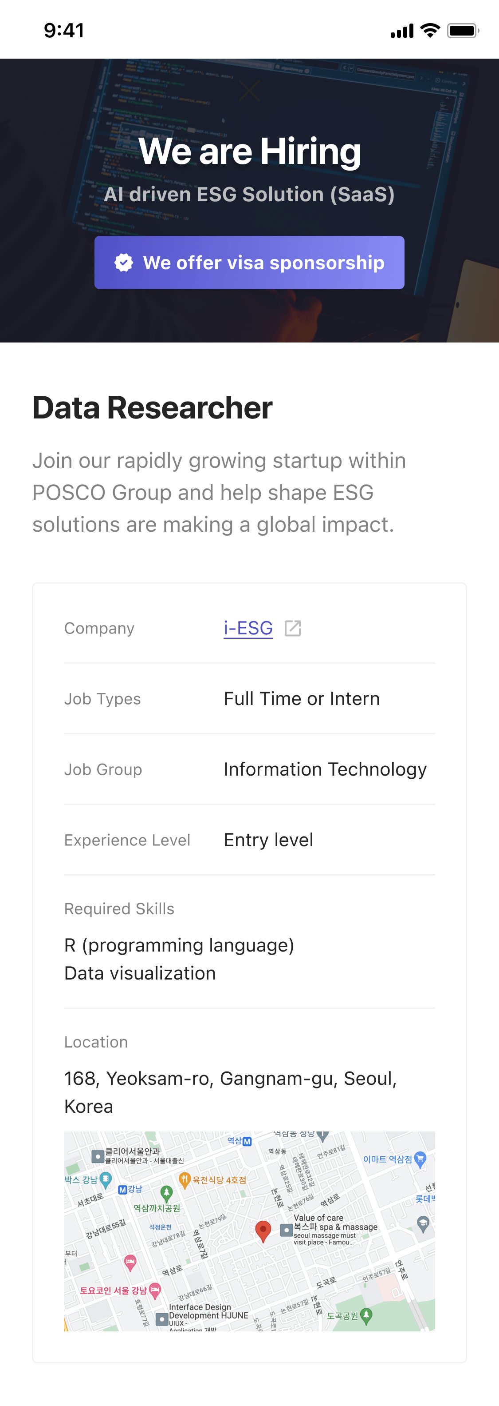Tap the battery icon in status bar
499x1406 pixels.
(463, 31)
